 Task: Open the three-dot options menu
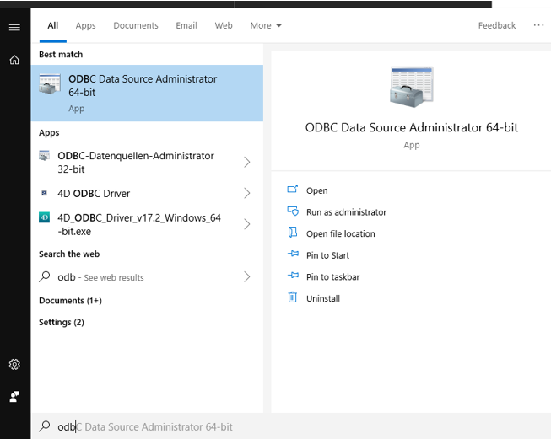click(x=538, y=25)
